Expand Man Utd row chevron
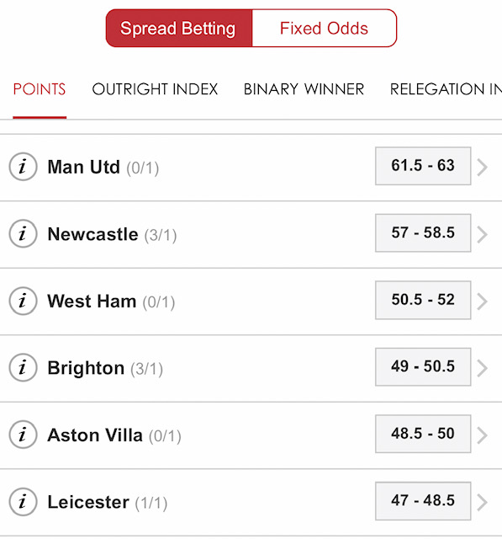Screen dimensions: 502x539 pyautogui.click(x=483, y=167)
